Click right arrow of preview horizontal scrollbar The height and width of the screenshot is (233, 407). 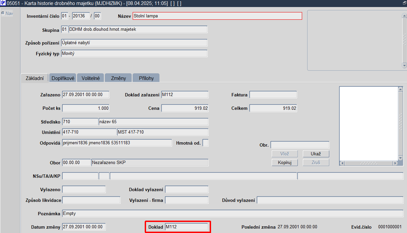pos(395,163)
